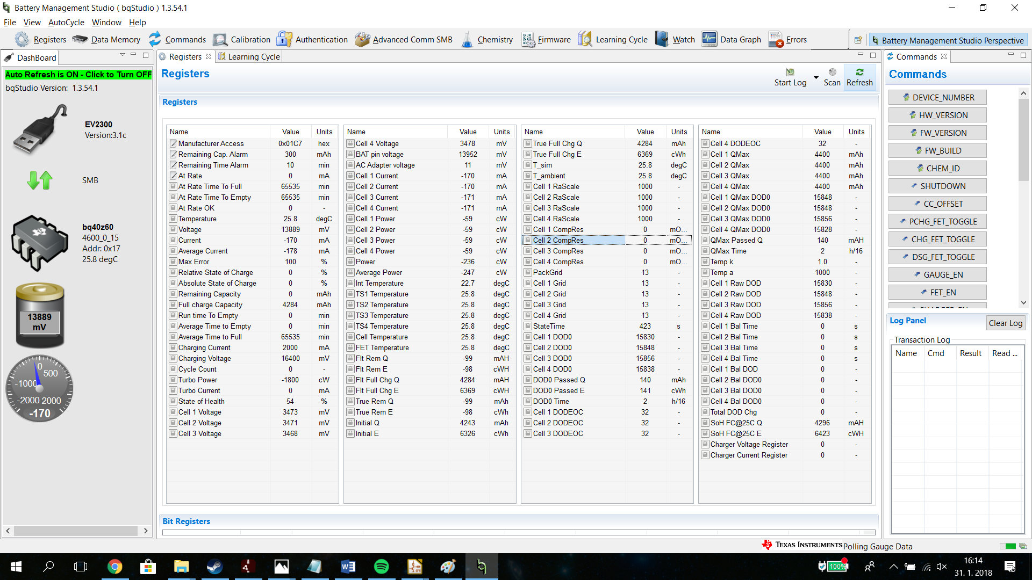Open the Commands toolbar item

177,39
